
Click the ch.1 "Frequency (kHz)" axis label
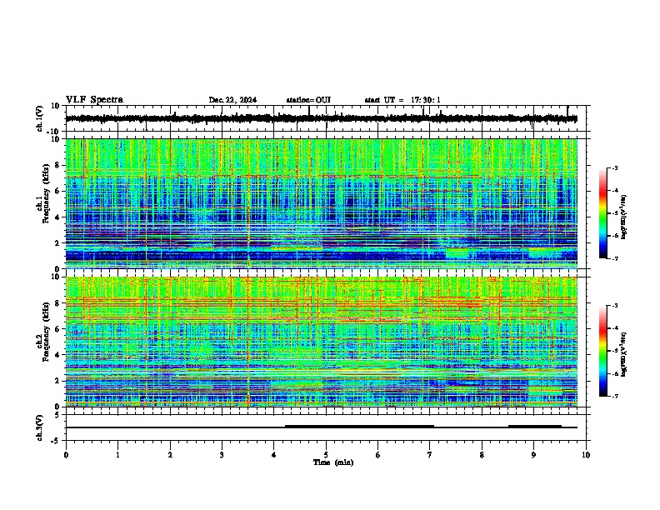(x=46, y=194)
